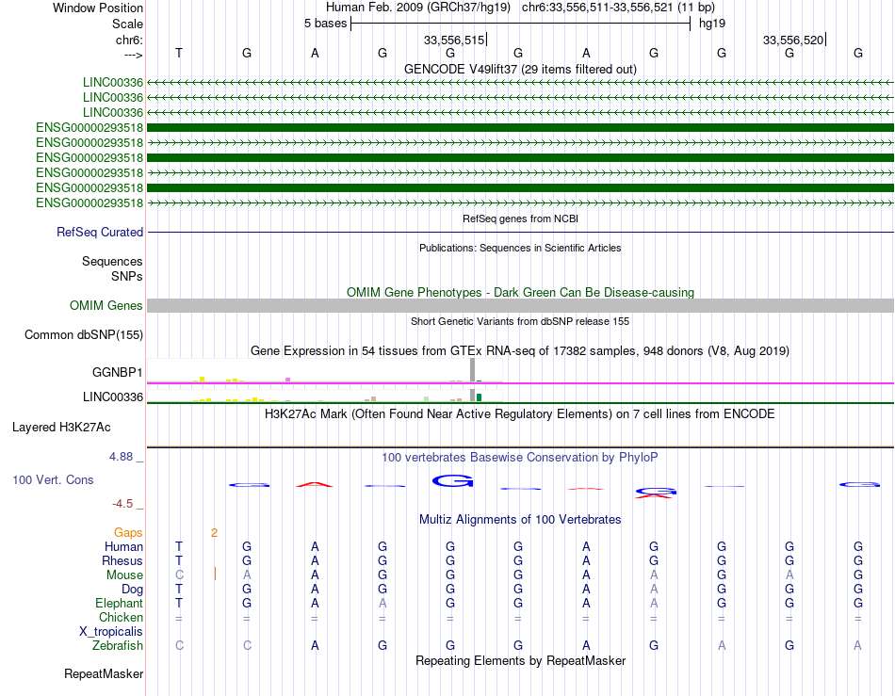The width and height of the screenshot is (895, 696).
Task: Select the Human species label
Action: (x=123, y=546)
